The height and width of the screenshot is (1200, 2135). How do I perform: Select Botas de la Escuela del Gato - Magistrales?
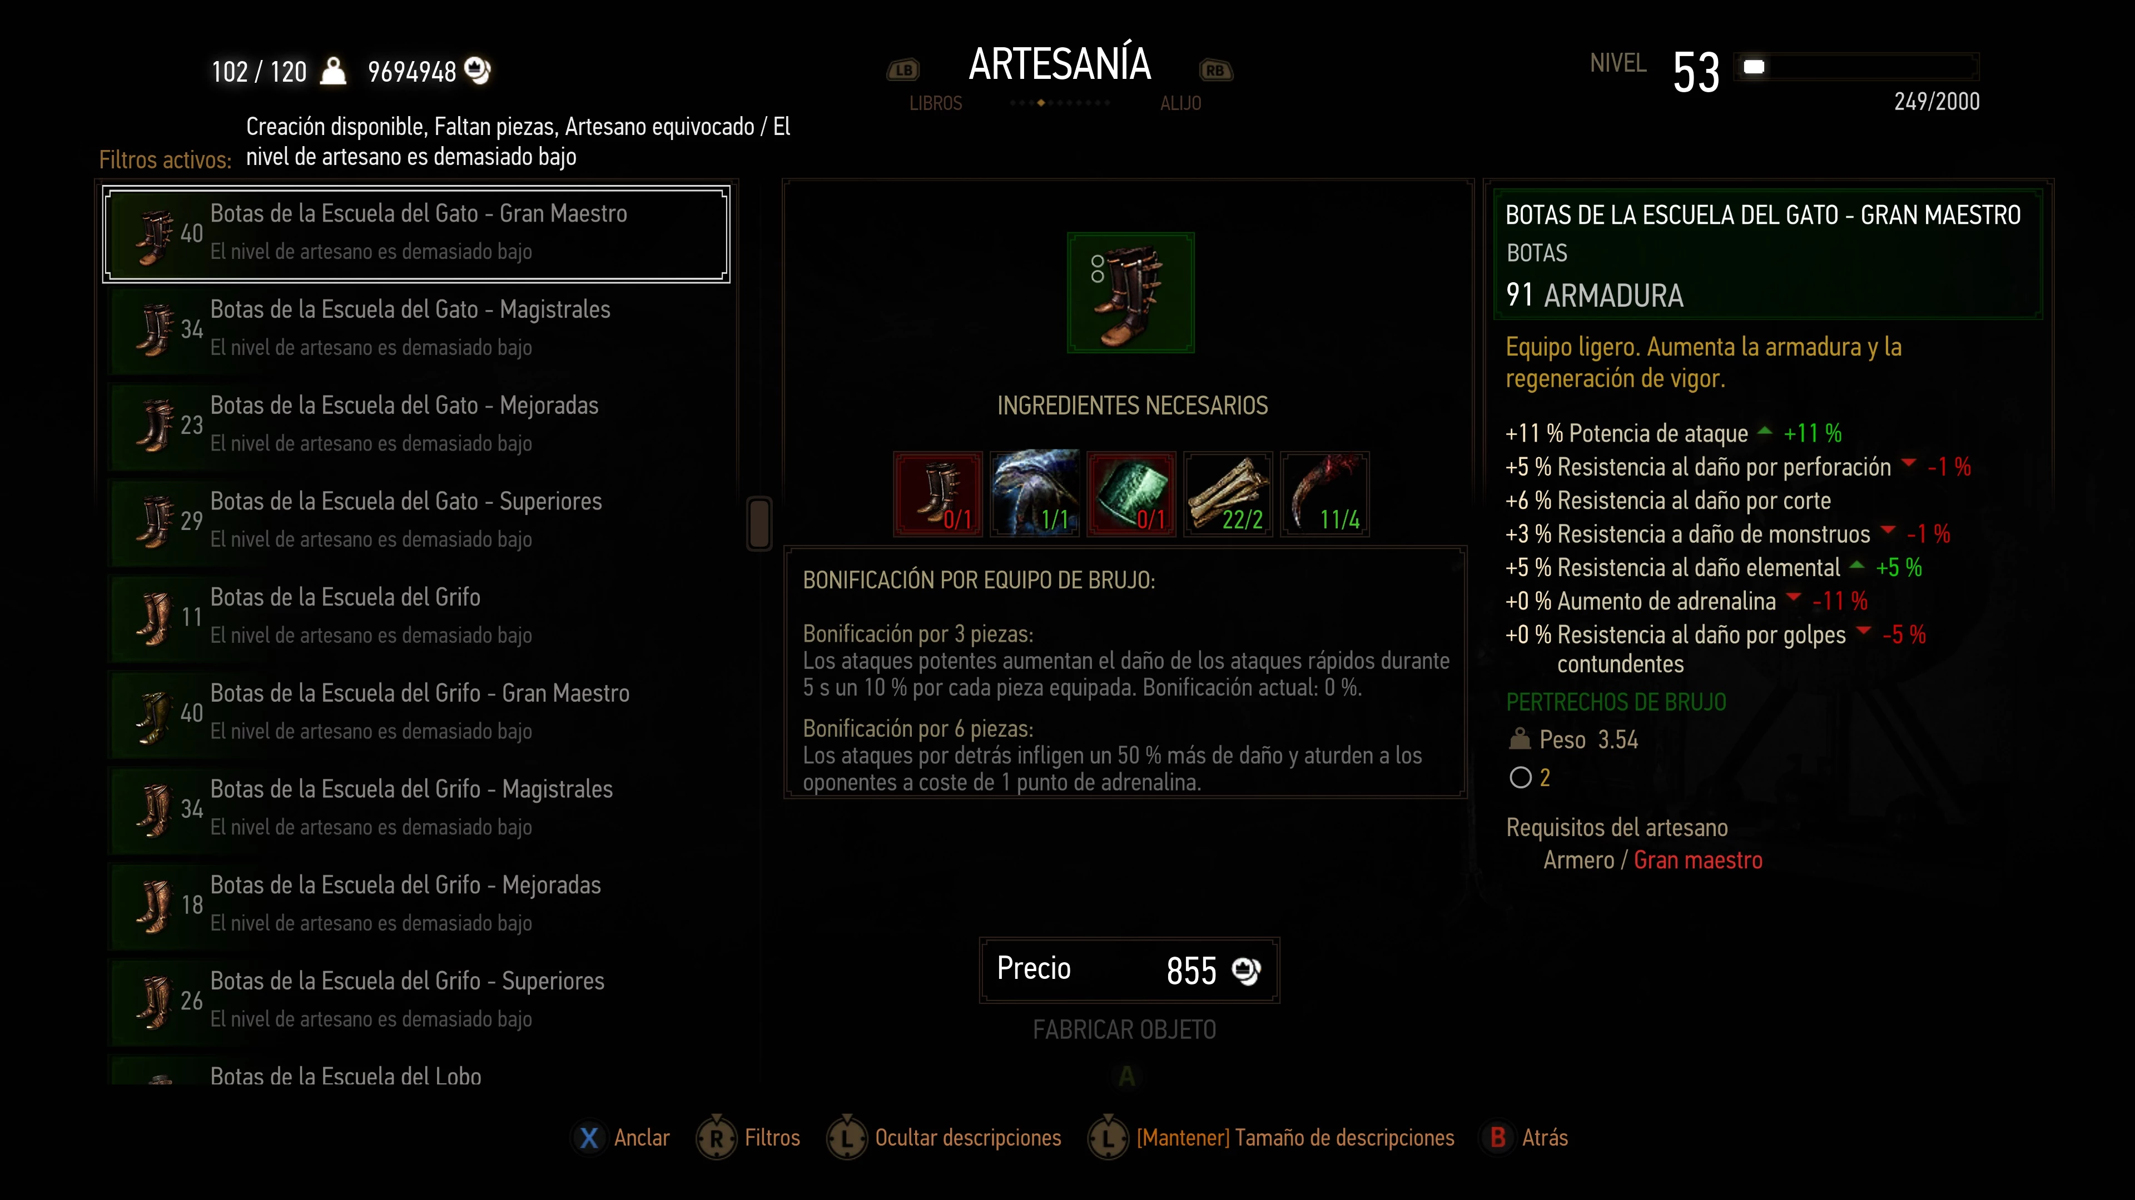click(417, 329)
